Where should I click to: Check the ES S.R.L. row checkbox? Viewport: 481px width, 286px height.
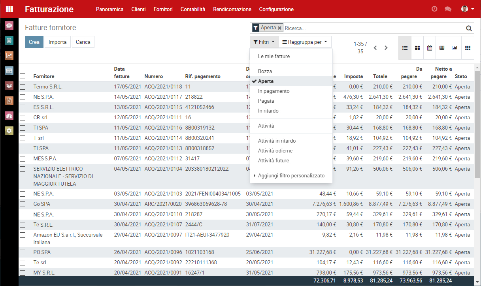tap(23, 107)
